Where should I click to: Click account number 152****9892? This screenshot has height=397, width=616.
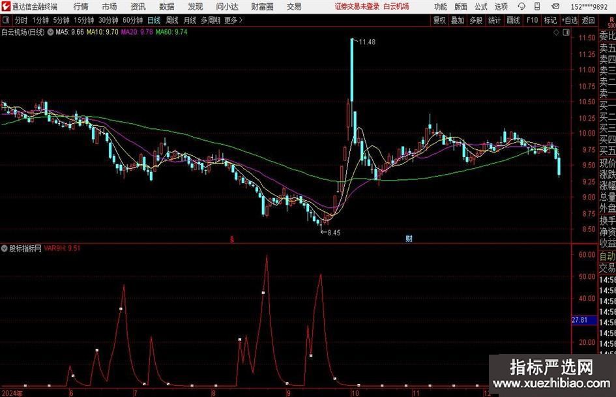click(x=589, y=7)
